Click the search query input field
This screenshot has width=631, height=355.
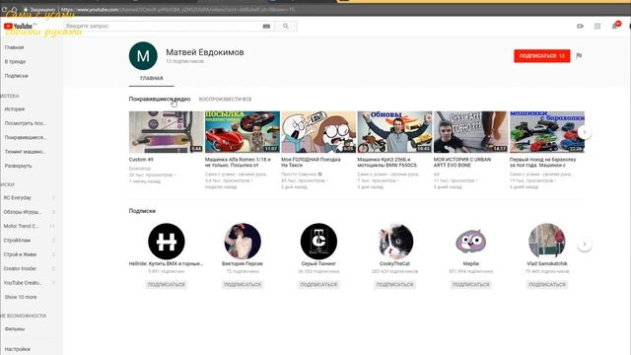click(163, 27)
